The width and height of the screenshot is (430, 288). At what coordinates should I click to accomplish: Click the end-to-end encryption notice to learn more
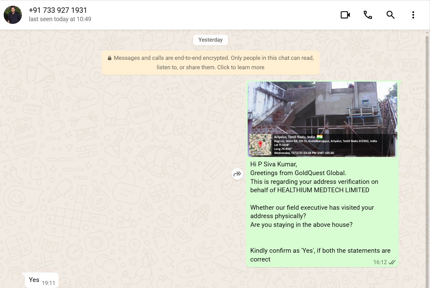coord(211,63)
